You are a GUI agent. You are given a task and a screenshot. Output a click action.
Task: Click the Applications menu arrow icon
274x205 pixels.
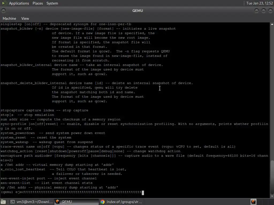[x=4, y=3]
